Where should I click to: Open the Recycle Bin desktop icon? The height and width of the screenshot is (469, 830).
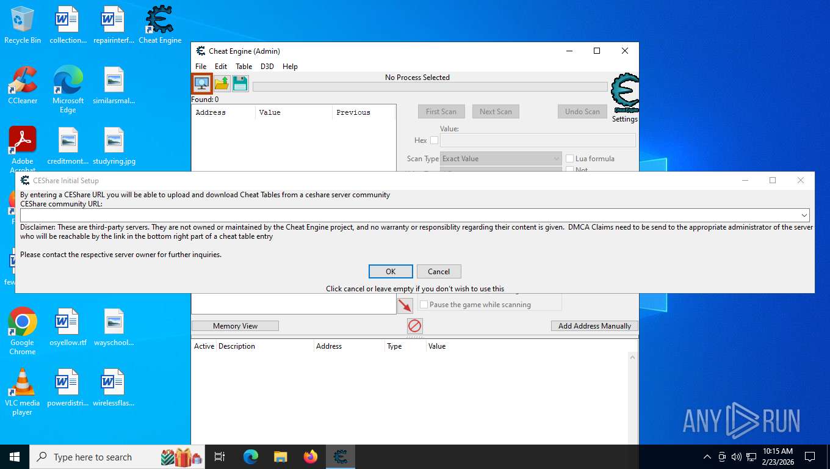tap(23, 26)
